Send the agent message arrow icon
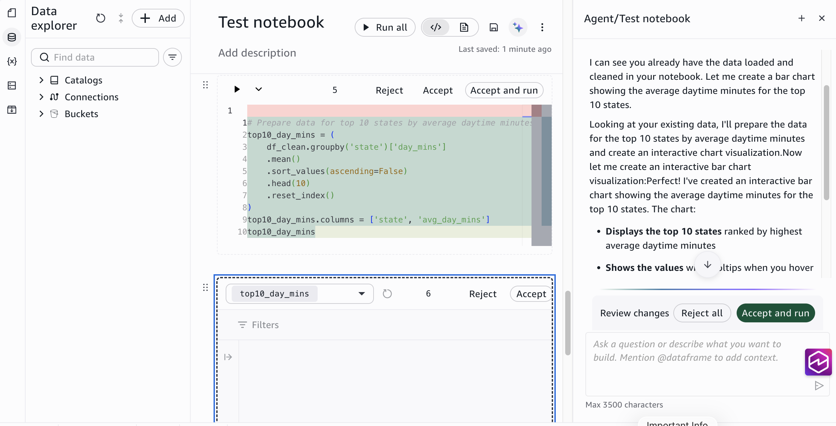This screenshot has width=836, height=426. pyautogui.click(x=819, y=386)
